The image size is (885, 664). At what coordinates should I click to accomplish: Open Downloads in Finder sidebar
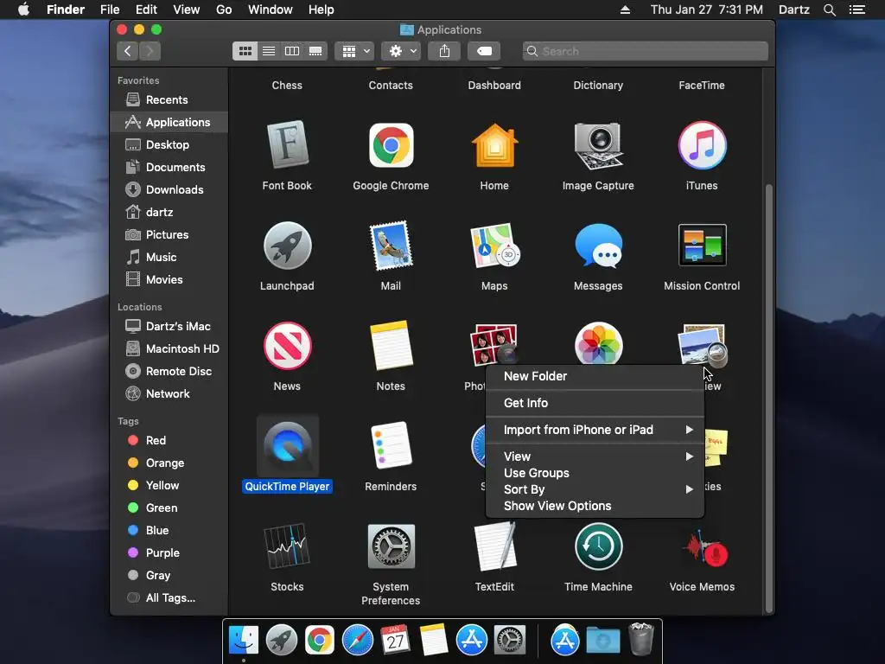click(169, 189)
